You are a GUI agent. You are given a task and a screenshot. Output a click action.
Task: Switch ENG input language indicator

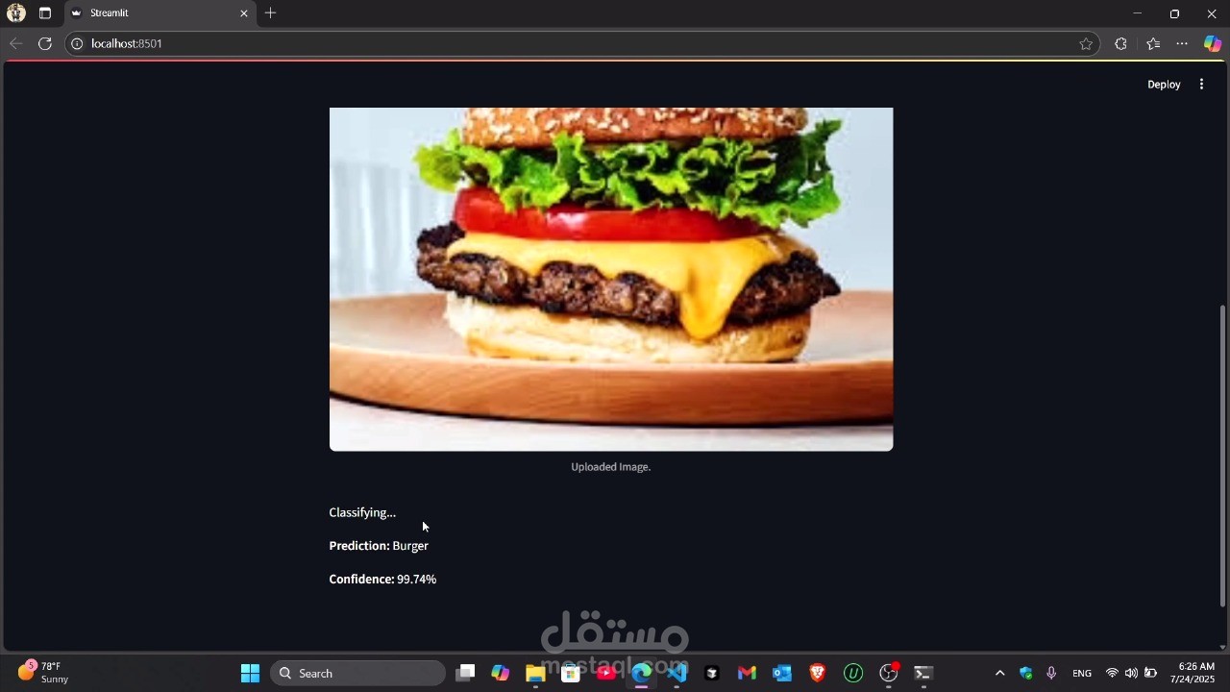tap(1082, 674)
